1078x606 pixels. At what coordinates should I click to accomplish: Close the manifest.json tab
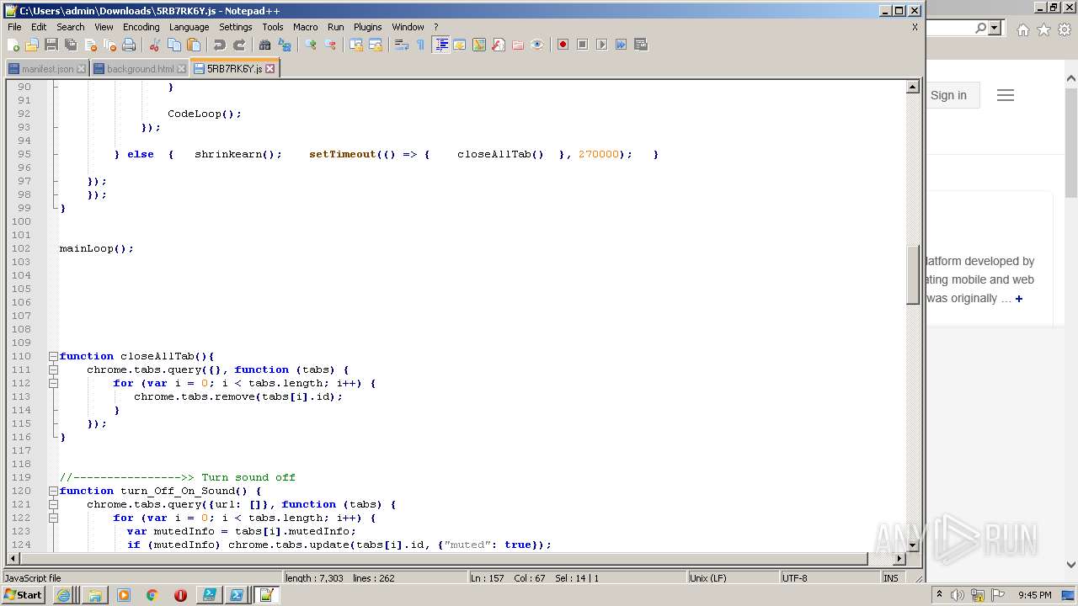pyautogui.click(x=81, y=69)
